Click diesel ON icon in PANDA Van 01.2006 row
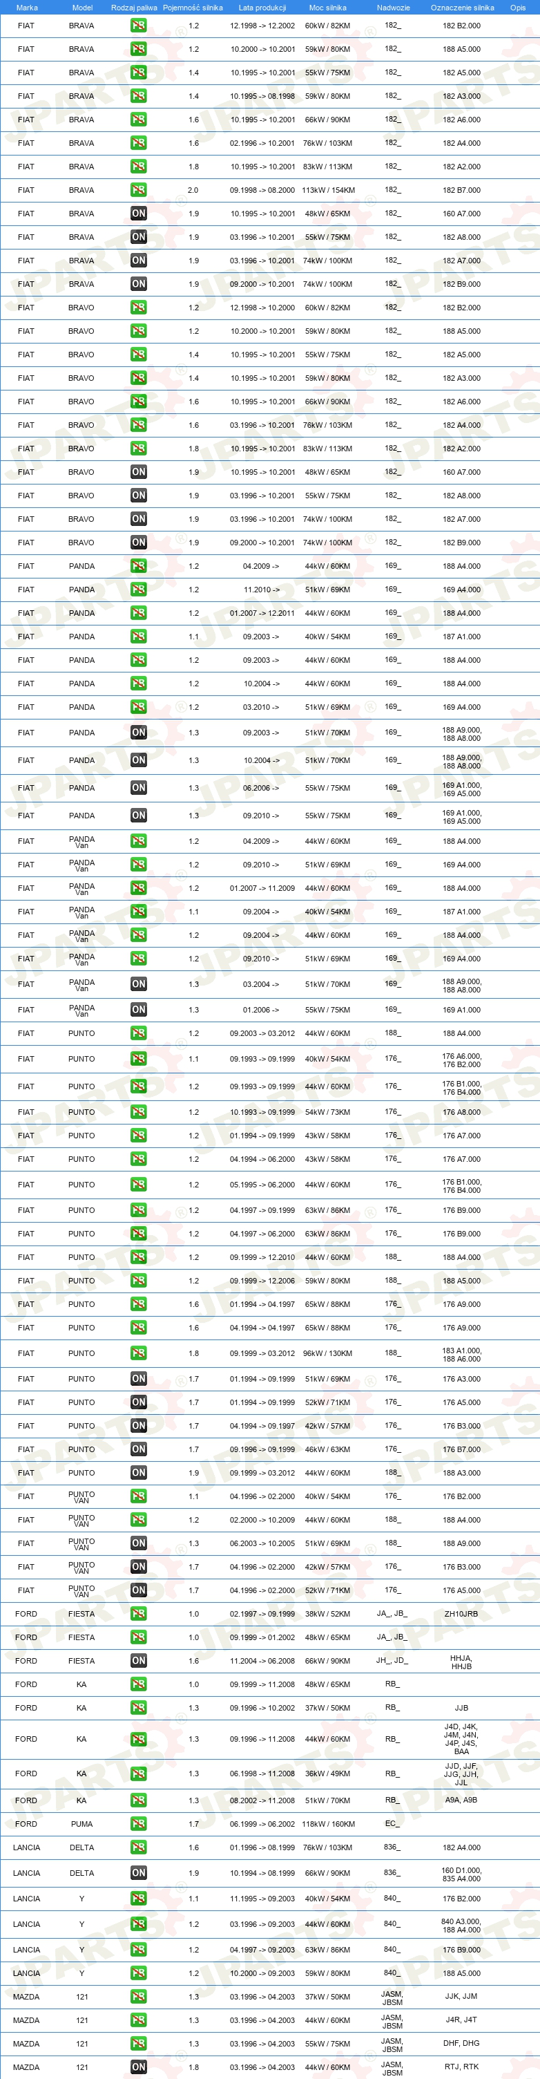 coord(139,1010)
